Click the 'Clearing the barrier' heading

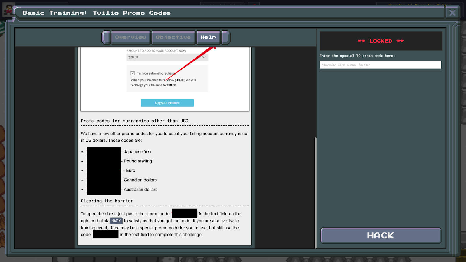point(107,201)
